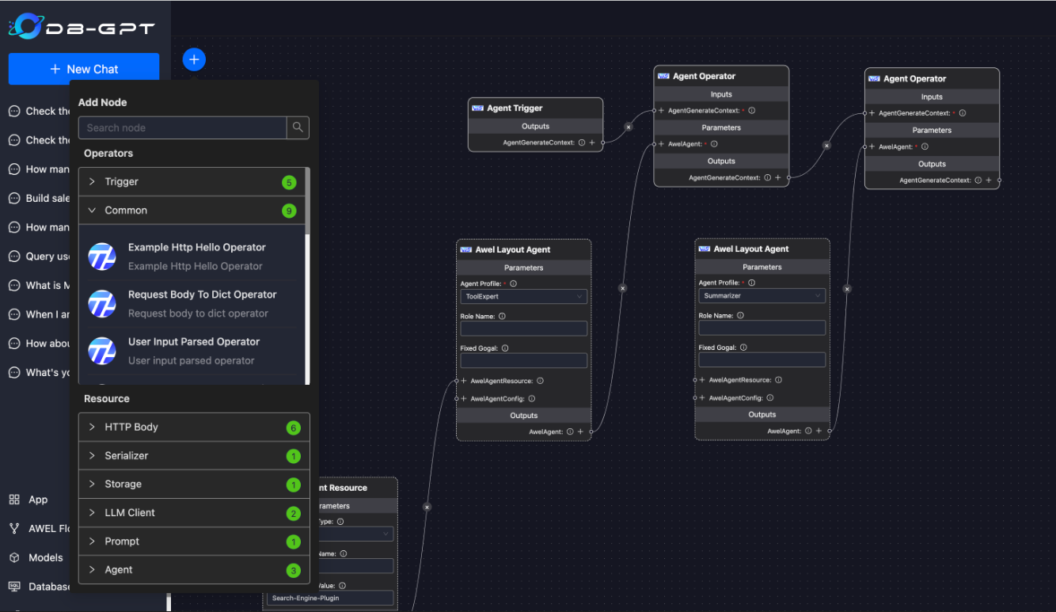The height and width of the screenshot is (612, 1056).
Task: Click the plus beside ToolExpert AwelAgentResource
Action: click(x=464, y=381)
